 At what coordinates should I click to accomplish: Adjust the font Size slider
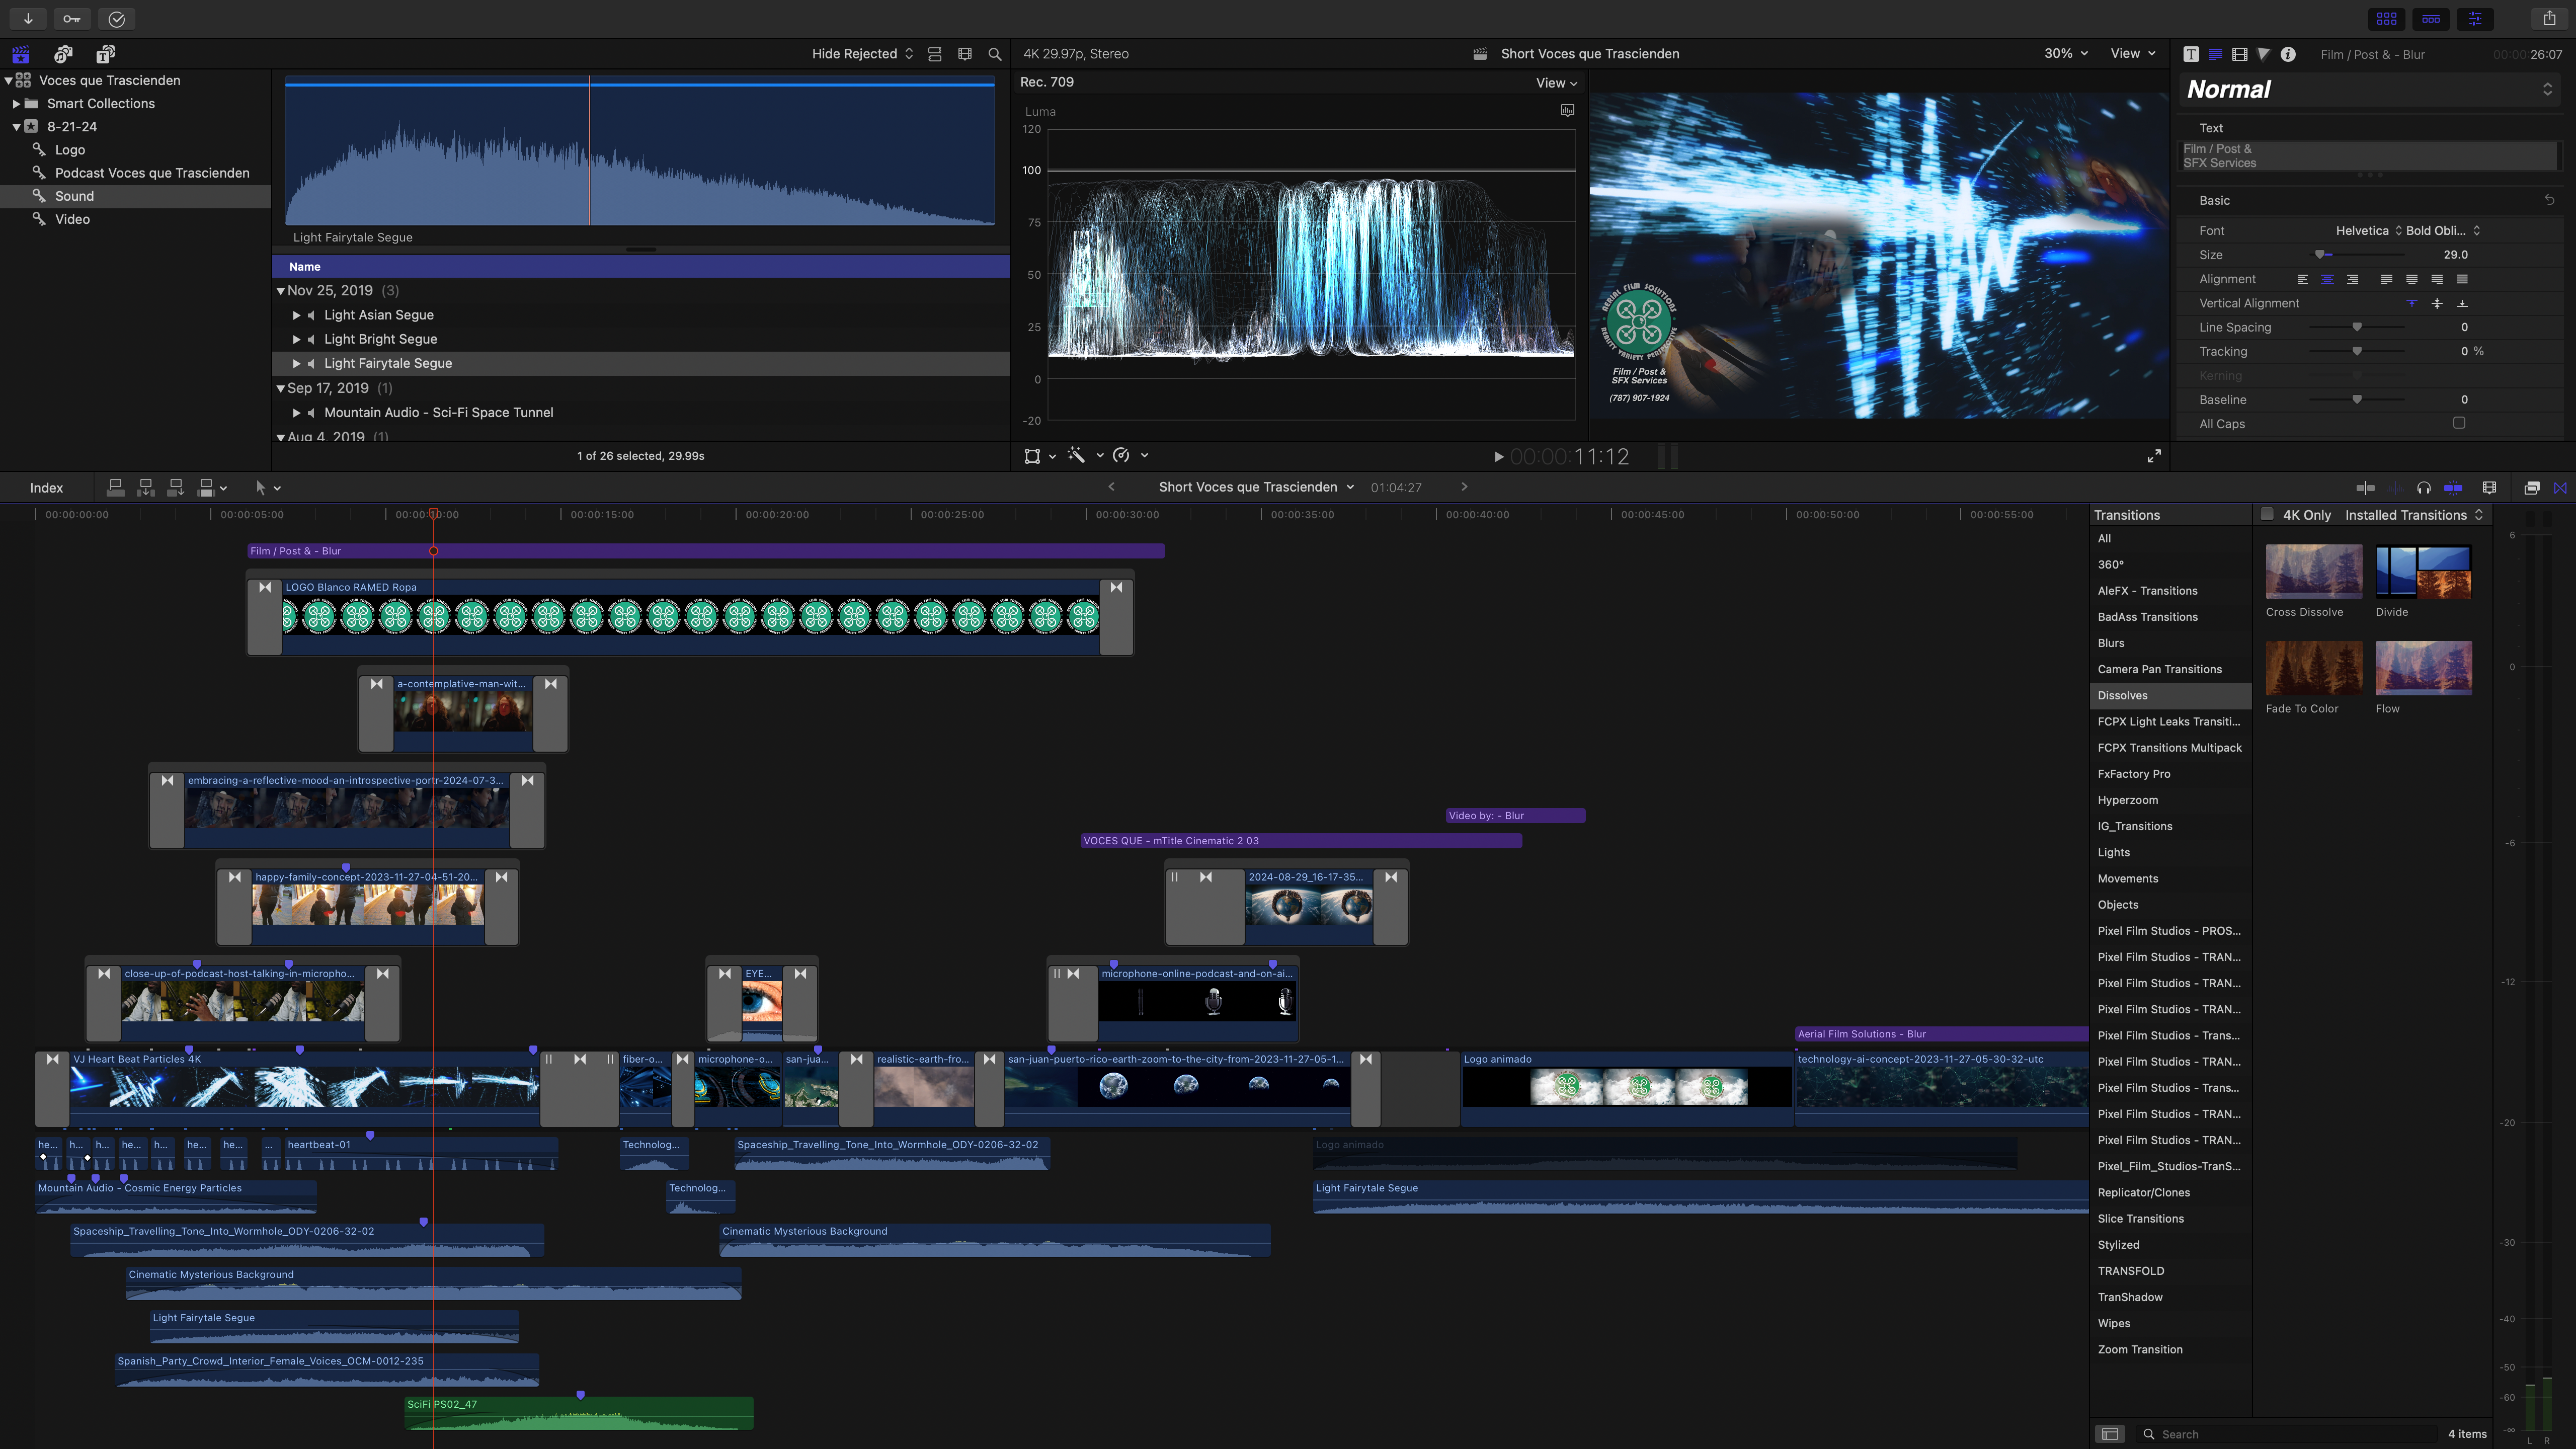pyautogui.click(x=2320, y=255)
